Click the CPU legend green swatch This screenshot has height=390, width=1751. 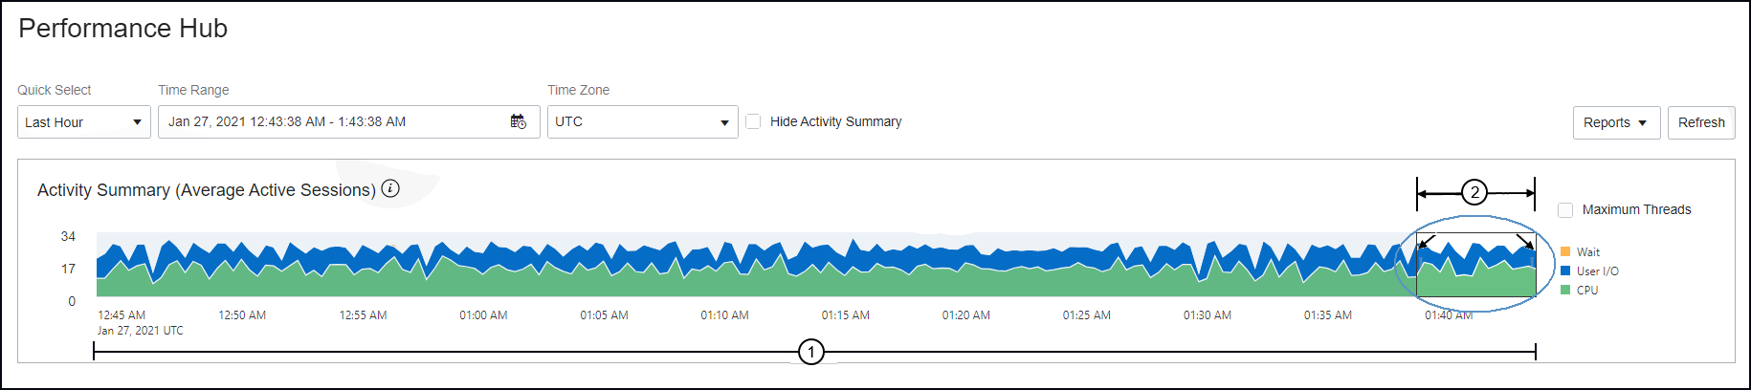click(1565, 290)
